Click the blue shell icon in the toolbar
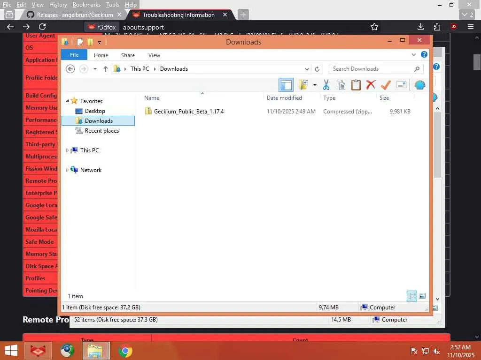 pyautogui.click(x=419, y=85)
